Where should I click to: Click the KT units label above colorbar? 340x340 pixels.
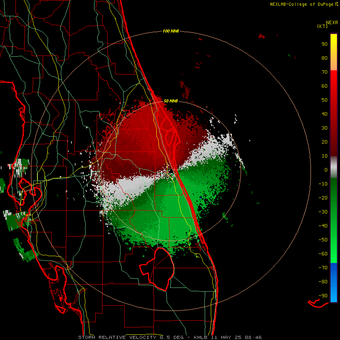coord(322,26)
